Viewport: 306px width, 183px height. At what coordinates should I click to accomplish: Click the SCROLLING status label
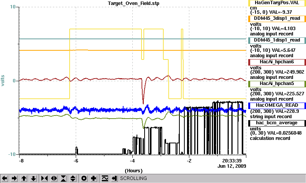(x=133, y=178)
